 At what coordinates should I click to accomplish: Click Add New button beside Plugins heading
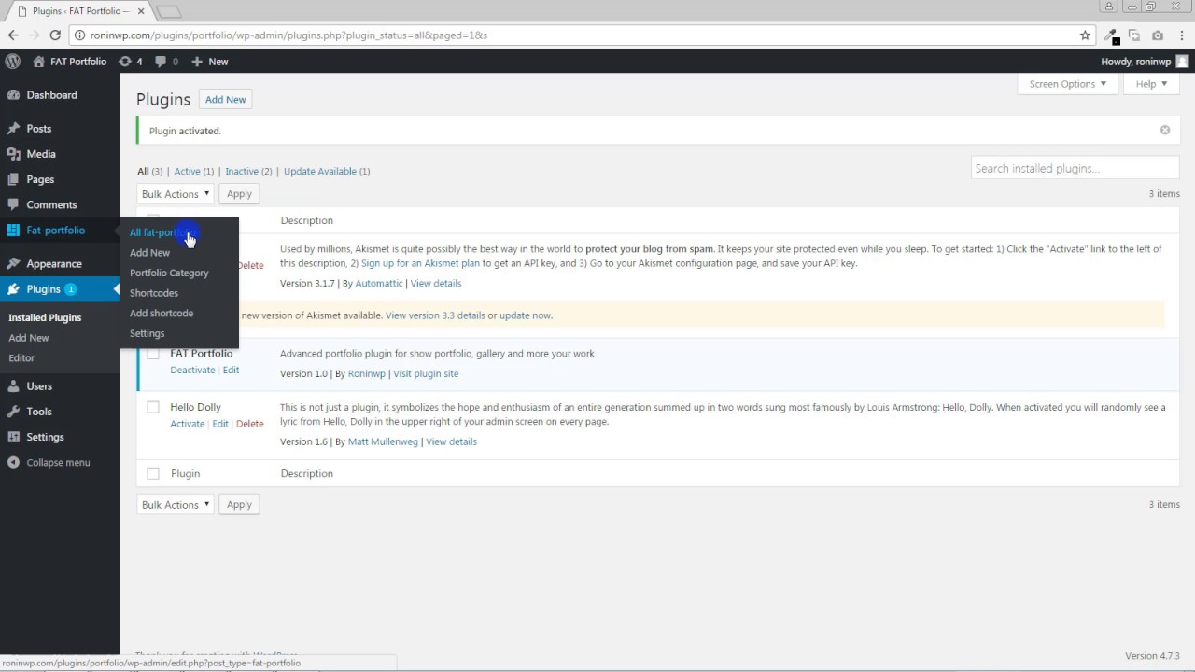tap(226, 100)
